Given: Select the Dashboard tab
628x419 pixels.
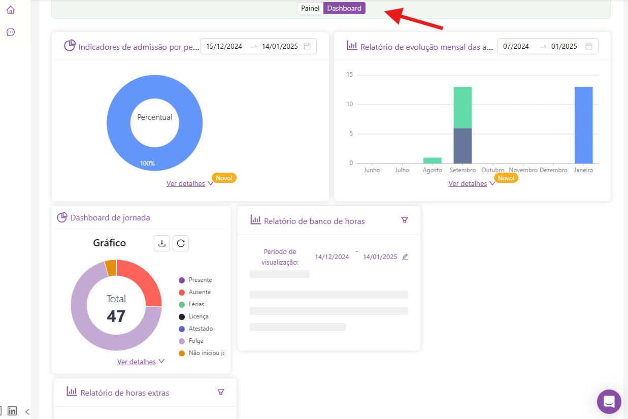Looking at the screenshot, I should [x=344, y=8].
